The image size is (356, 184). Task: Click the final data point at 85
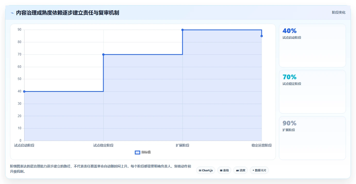coord(262,36)
